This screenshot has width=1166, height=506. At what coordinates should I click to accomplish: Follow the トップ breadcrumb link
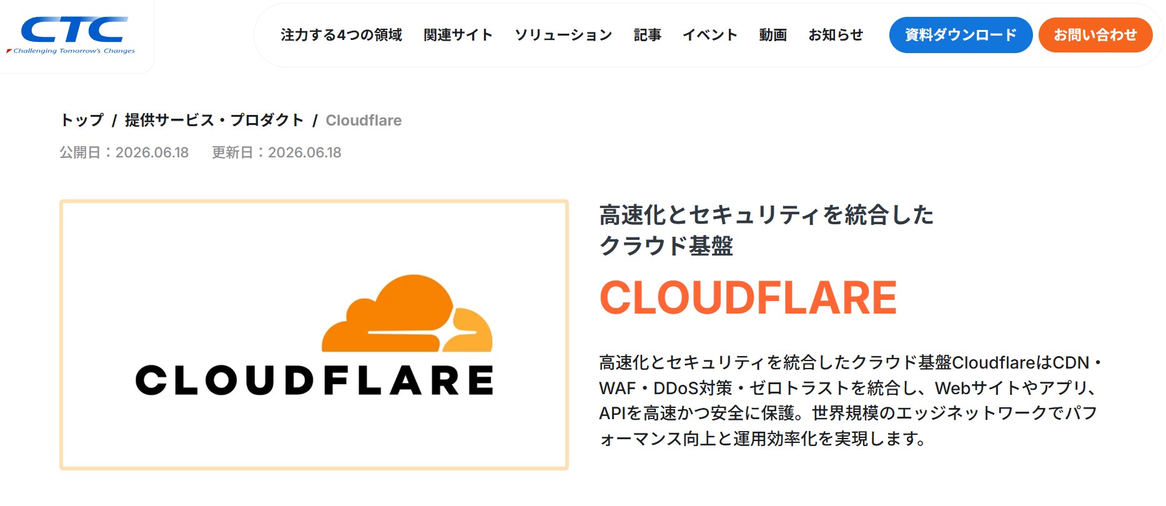(x=82, y=120)
